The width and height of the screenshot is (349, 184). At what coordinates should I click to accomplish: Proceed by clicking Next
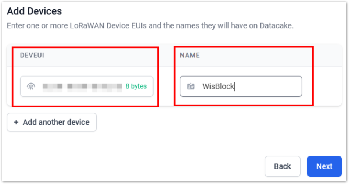click(324, 166)
